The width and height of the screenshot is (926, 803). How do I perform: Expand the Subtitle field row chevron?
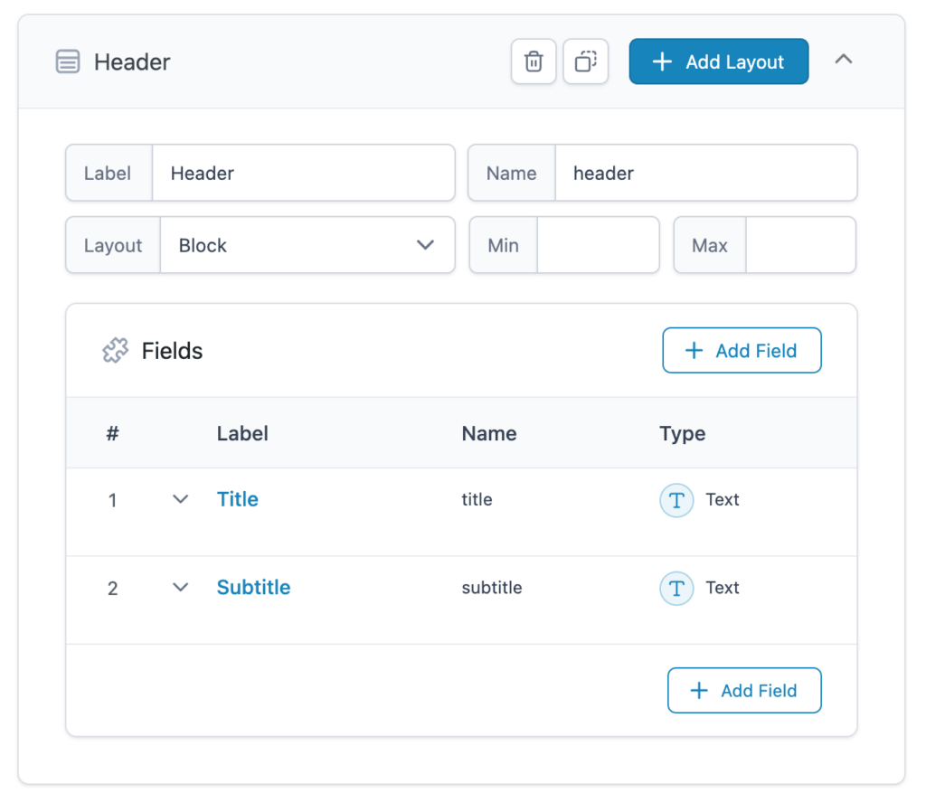(x=179, y=588)
